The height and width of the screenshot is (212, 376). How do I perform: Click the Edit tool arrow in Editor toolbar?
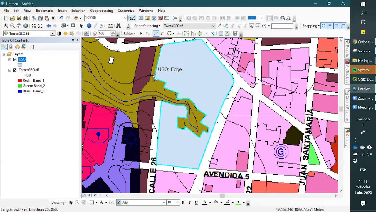pos(141,34)
